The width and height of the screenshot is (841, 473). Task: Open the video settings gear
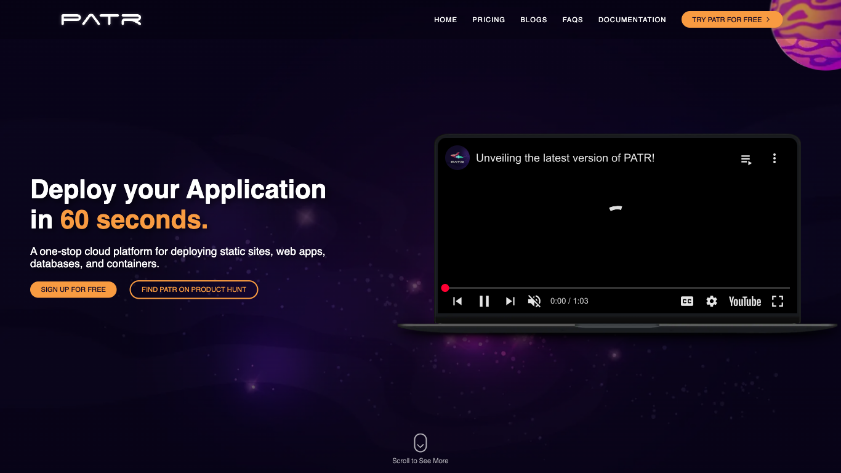point(712,301)
